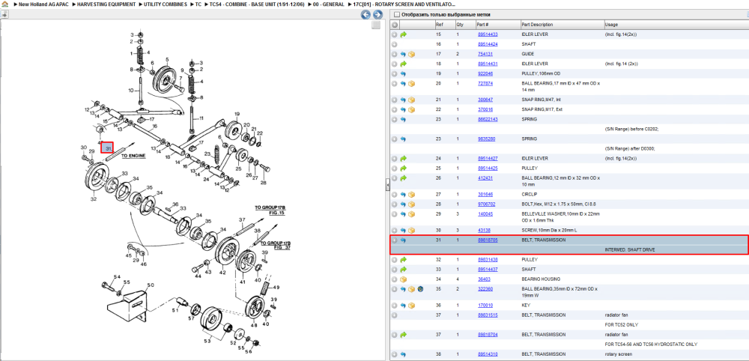The width and height of the screenshot is (749, 361).
Task: Click box icon in BELLEVILLE WASHER row
Action: (411, 214)
